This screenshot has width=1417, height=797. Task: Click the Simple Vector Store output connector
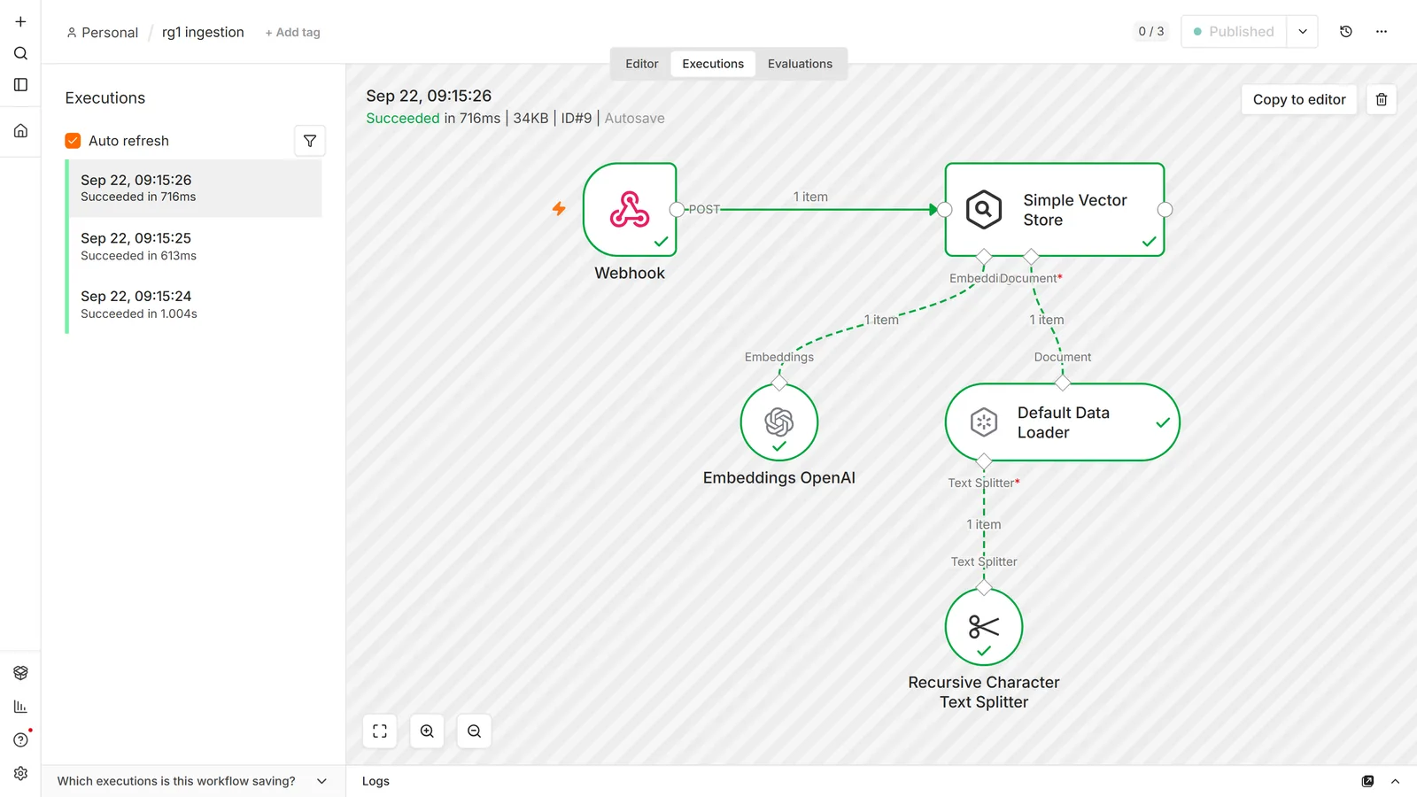coord(1165,210)
